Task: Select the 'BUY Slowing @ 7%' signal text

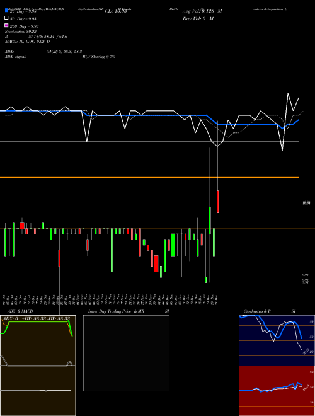Action: click(x=99, y=57)
